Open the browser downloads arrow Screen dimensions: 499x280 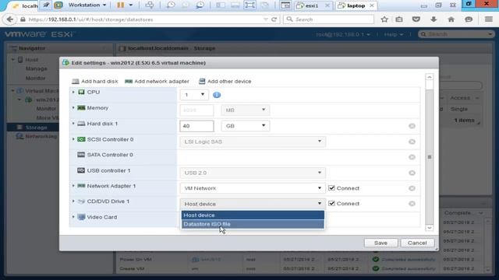[x=434, y=19]
